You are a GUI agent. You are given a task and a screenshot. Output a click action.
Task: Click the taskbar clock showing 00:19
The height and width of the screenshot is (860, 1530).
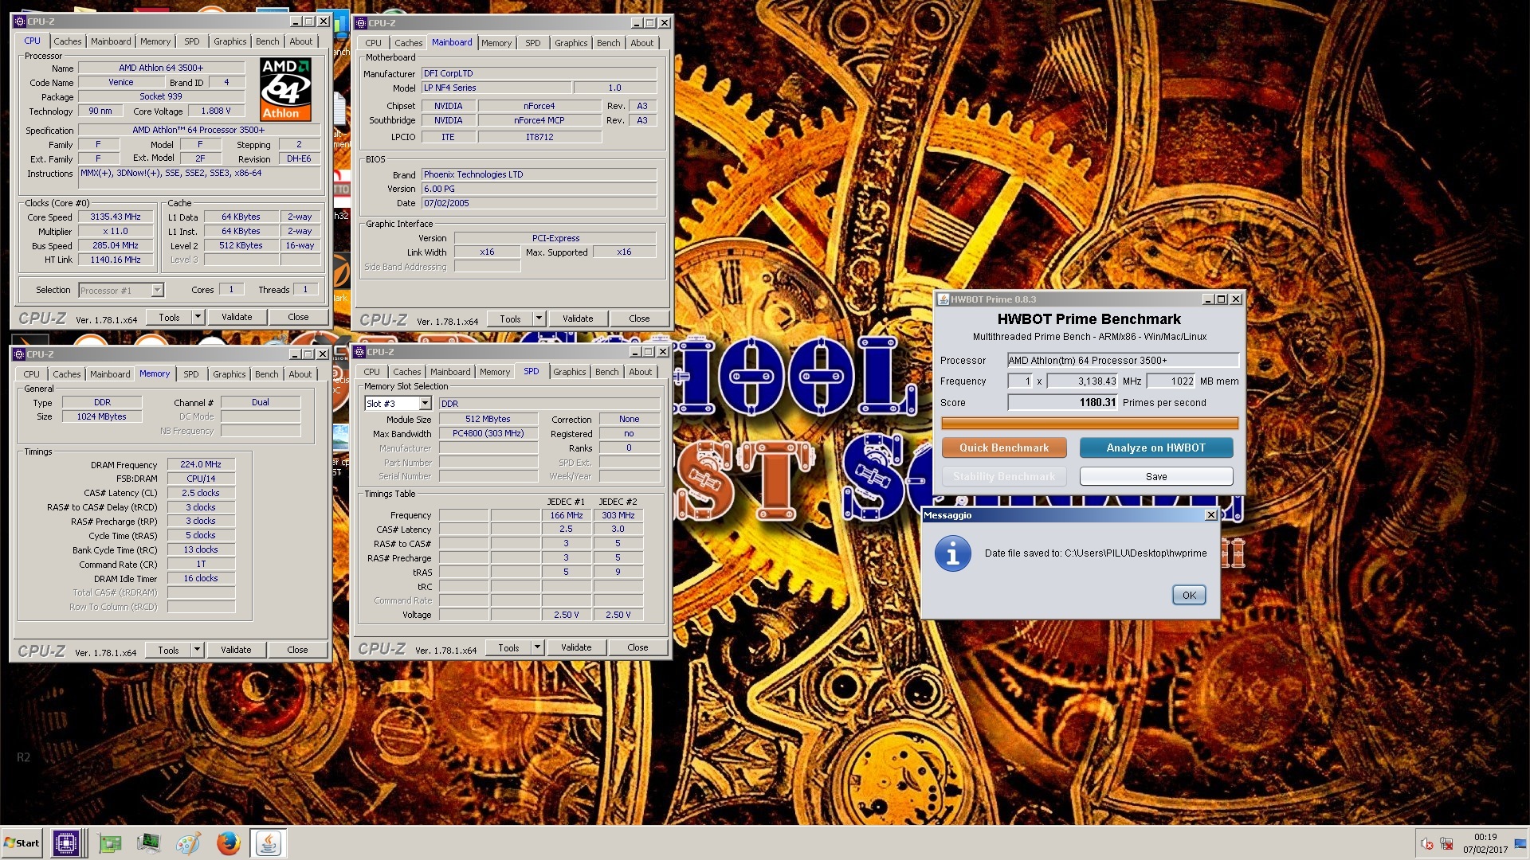1485,837
